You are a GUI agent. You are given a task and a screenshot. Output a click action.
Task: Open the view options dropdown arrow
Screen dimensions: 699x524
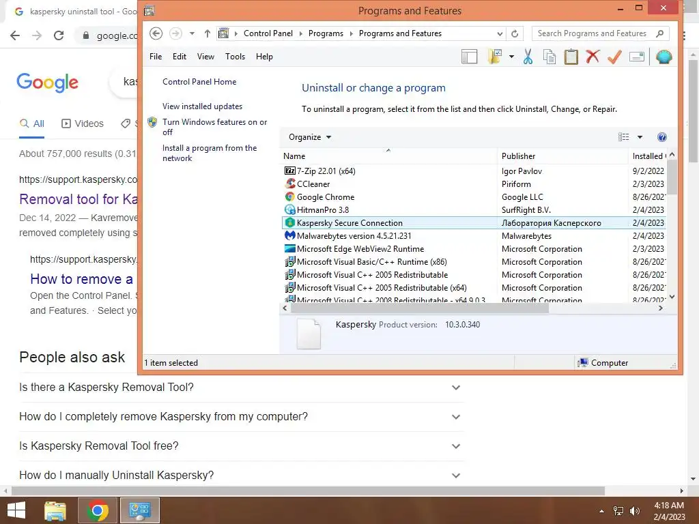[x=640, y=137]
